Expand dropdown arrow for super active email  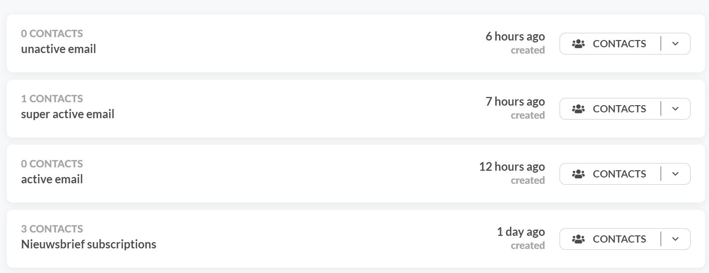(676, 109)
